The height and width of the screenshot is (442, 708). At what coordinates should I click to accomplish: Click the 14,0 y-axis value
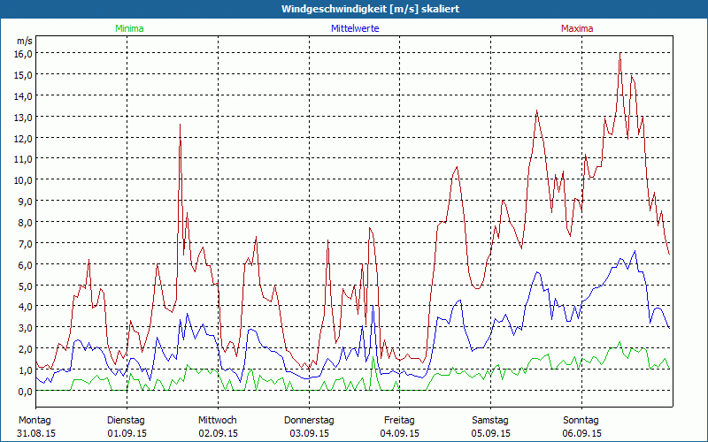click(x=23, y=96)
